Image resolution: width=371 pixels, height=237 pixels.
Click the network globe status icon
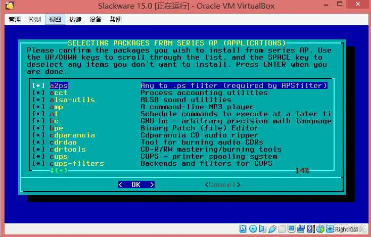coord(320,229)
